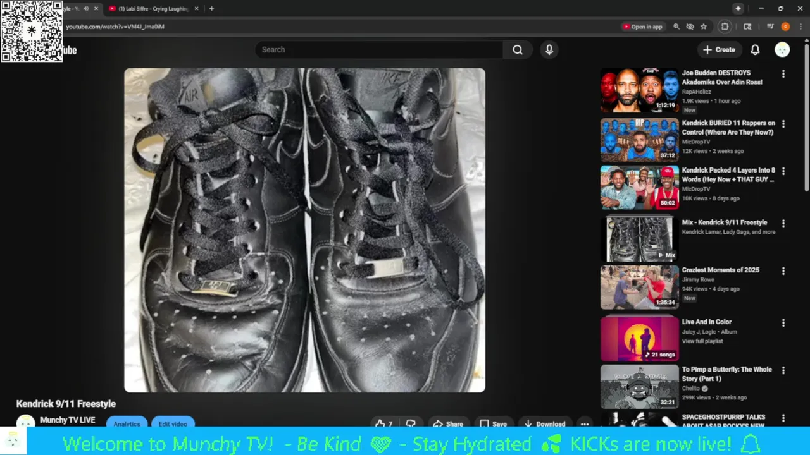Open the Chrome three-dot menu

(x=800, y=27)
